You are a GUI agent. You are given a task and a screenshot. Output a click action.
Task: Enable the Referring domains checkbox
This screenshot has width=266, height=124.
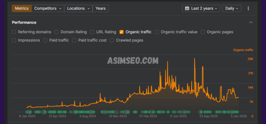[14, 32]
